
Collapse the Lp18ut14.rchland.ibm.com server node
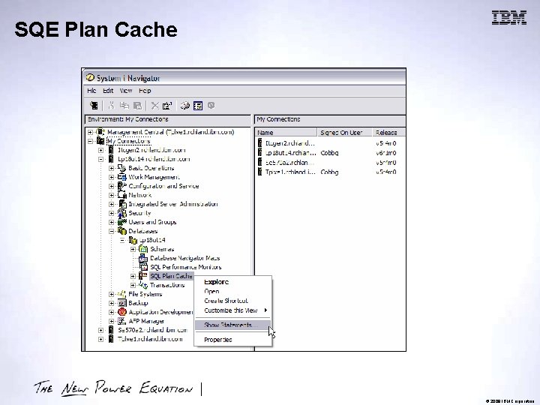(100, 159)
